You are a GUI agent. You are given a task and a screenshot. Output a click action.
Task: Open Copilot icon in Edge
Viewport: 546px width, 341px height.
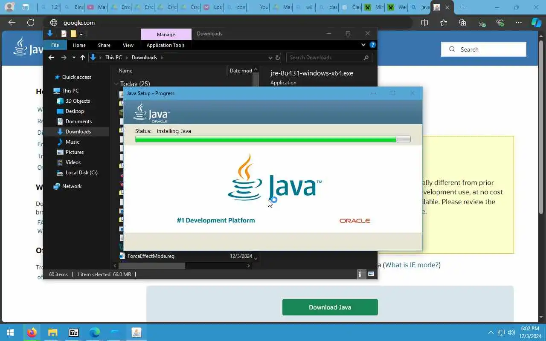click(536, 23)
